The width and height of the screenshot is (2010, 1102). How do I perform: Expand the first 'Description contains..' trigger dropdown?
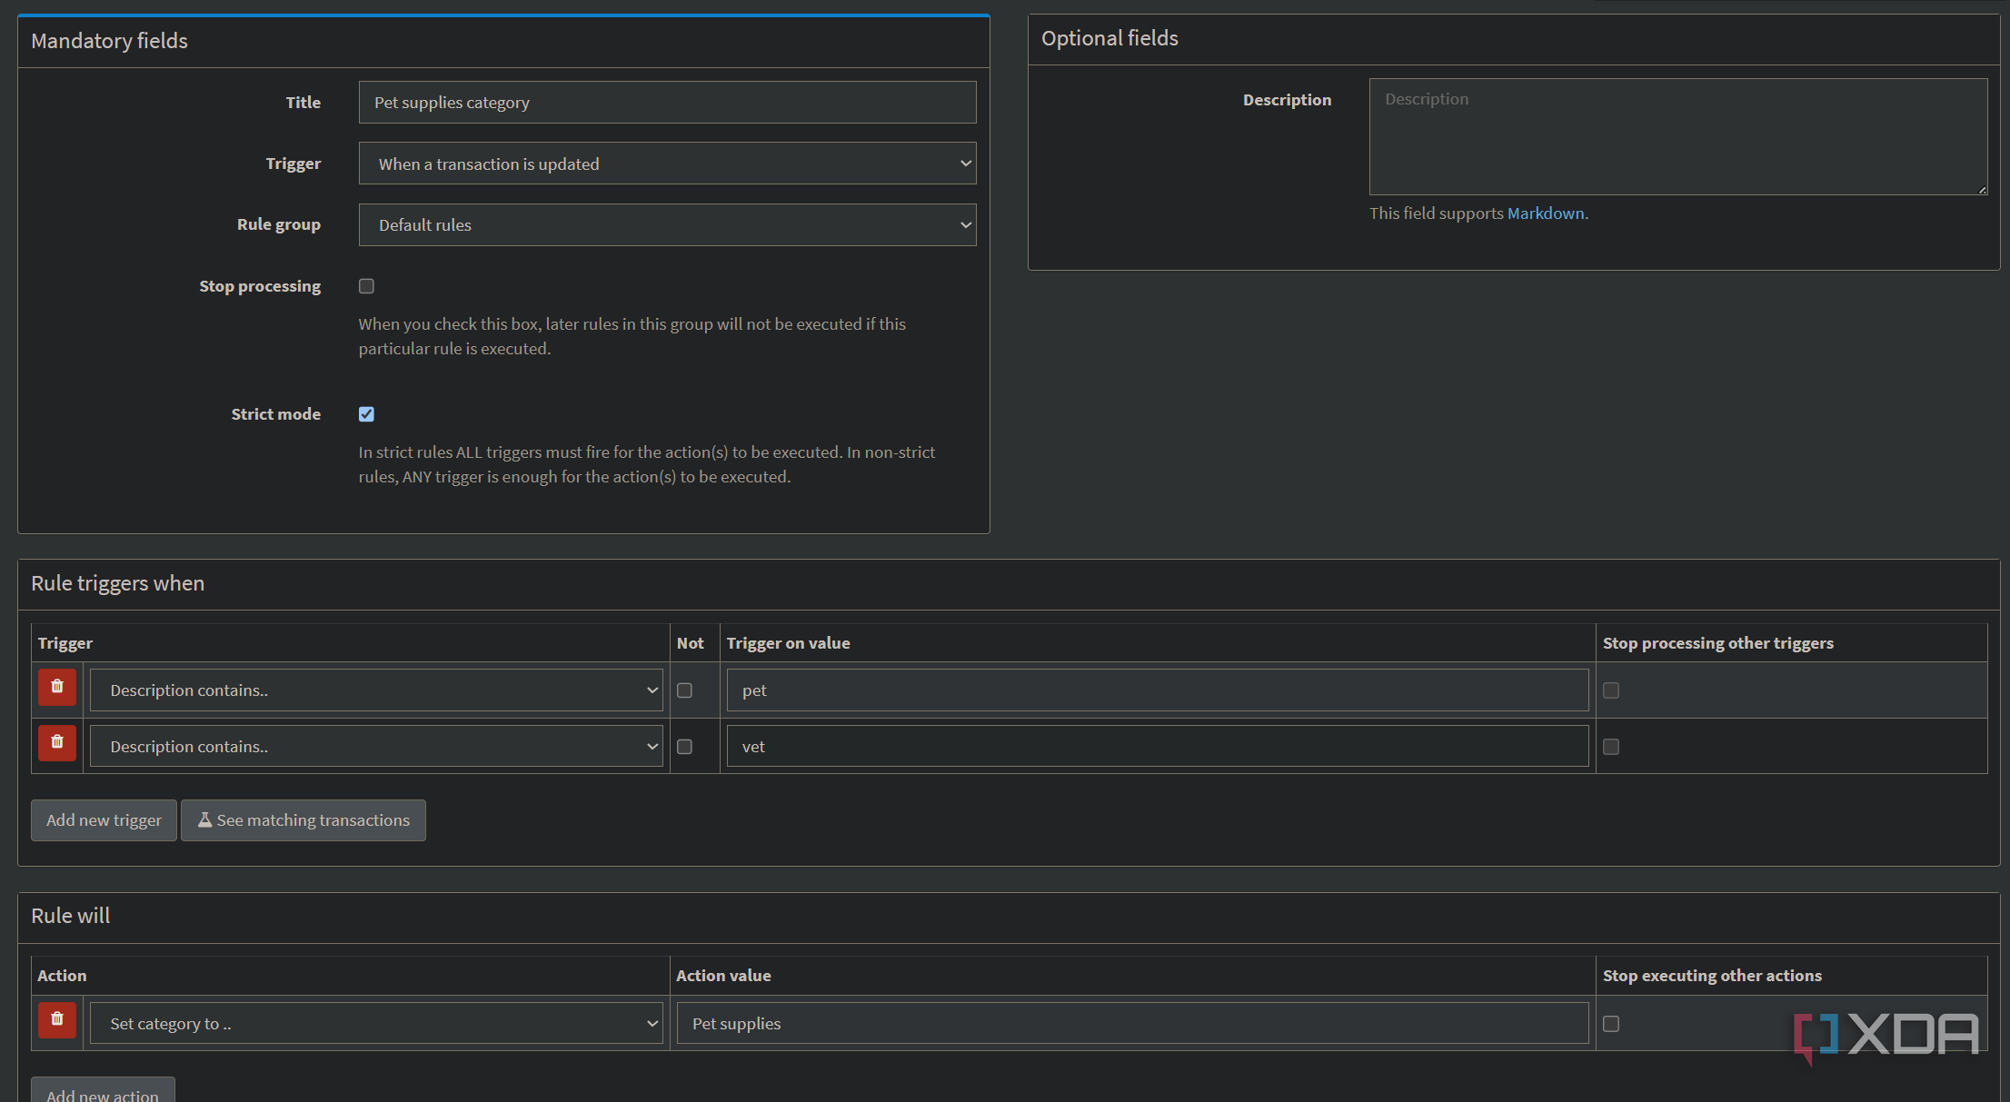click(x=376, y=690)
